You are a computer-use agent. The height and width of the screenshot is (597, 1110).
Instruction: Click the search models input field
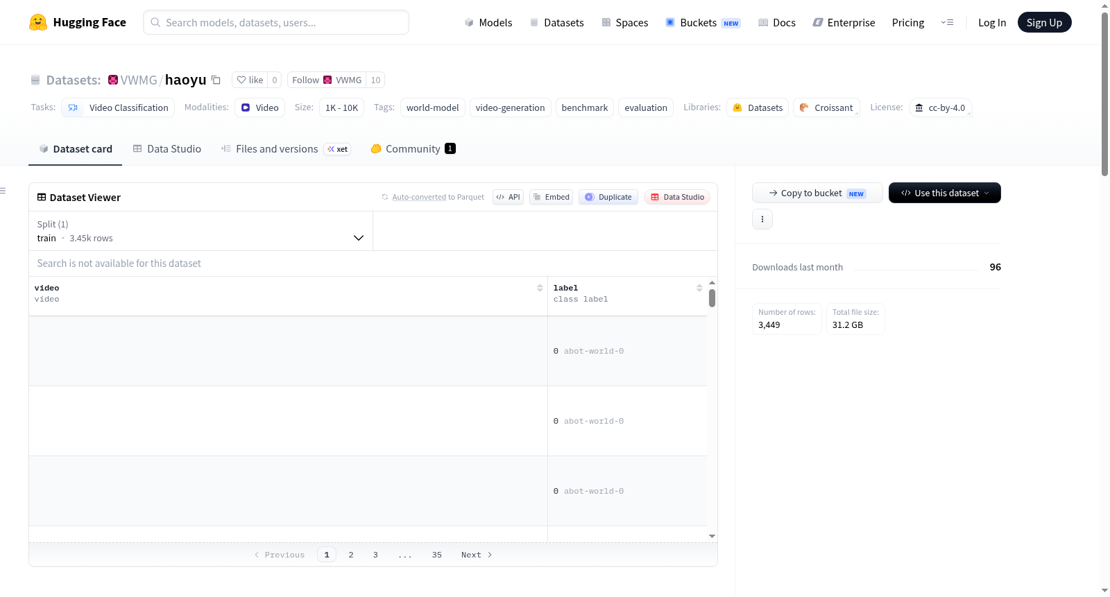pos(276,22)
